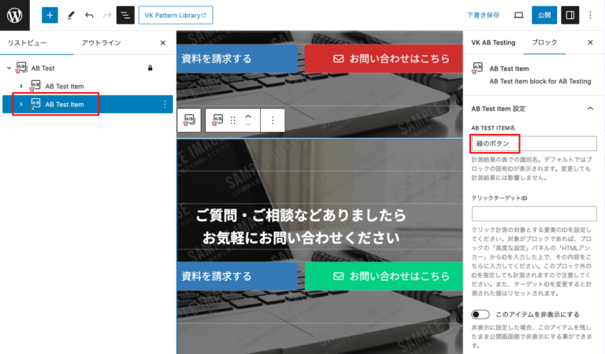
Task: Click 下書き保存 to save draft
Action: [483, 15]
